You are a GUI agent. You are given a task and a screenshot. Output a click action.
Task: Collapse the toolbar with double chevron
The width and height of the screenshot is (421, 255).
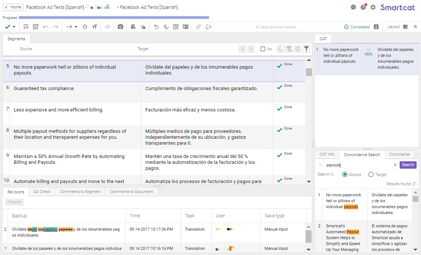(x=415, y=27)
